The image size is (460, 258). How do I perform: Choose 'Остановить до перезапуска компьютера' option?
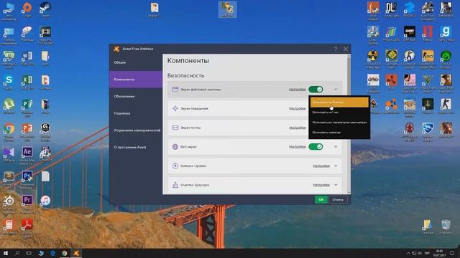[339, 123]
